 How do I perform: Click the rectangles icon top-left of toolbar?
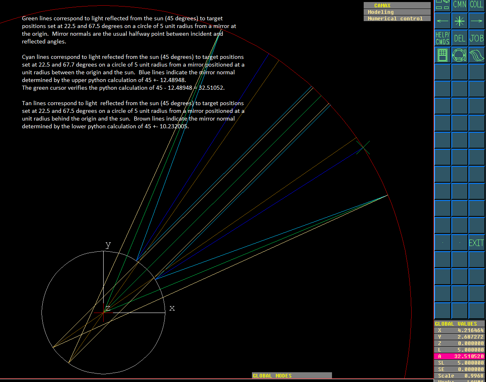[x=442, y=4]
